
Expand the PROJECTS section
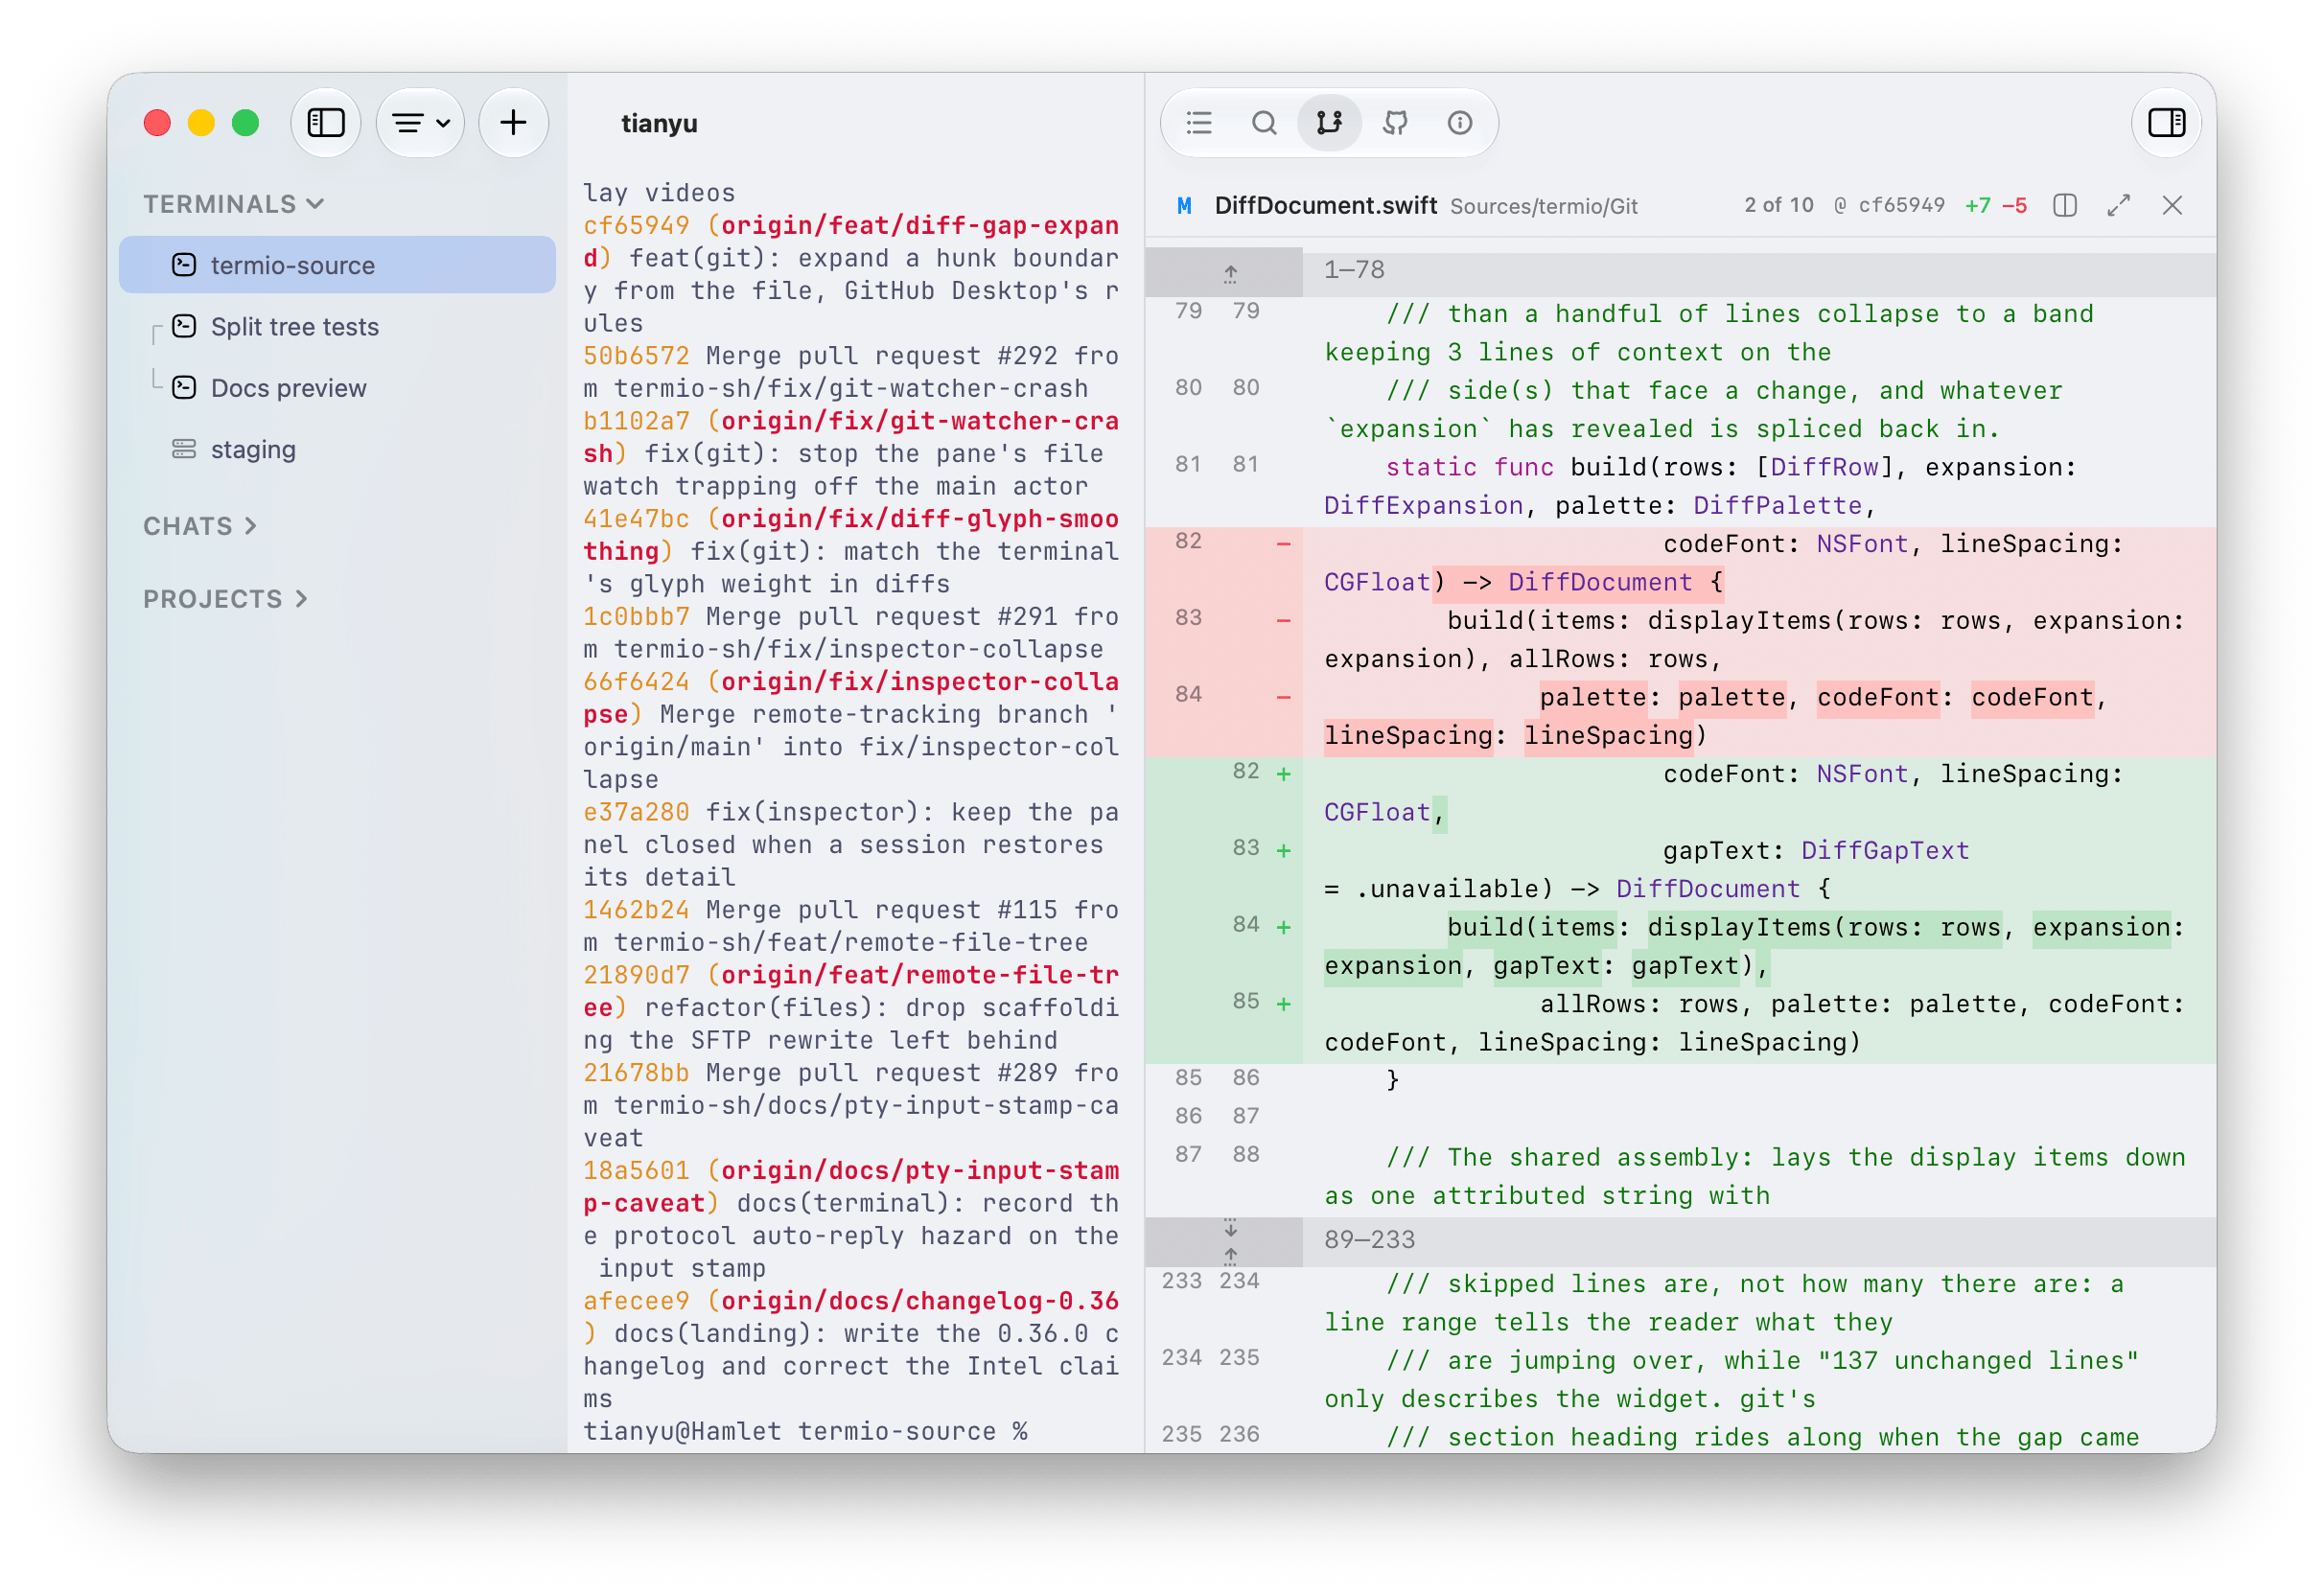pos(225,599)
